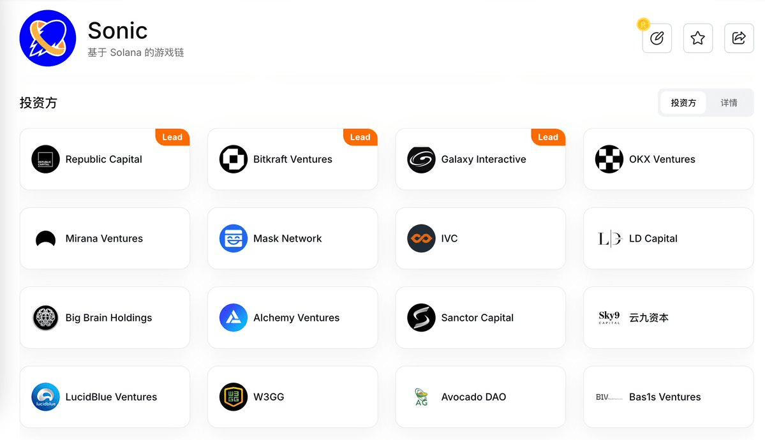Click the 投资方 section heading
765x440 pixels.
(x=38, y=103)
